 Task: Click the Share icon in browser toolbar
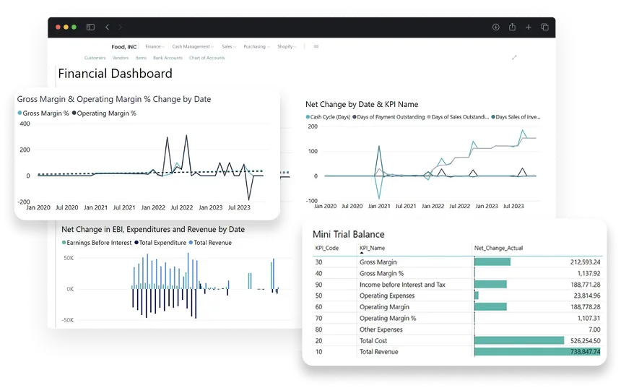click(x=512, y=27)
